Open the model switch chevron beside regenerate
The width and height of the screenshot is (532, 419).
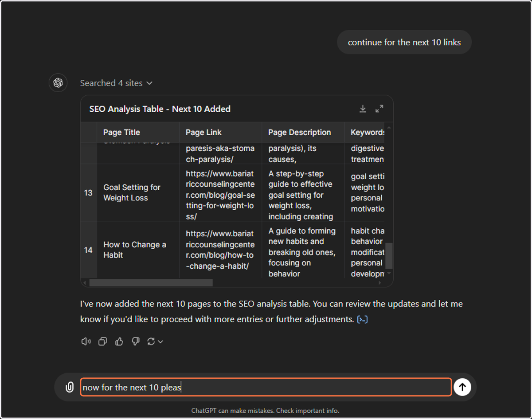(x=160, y=342)
